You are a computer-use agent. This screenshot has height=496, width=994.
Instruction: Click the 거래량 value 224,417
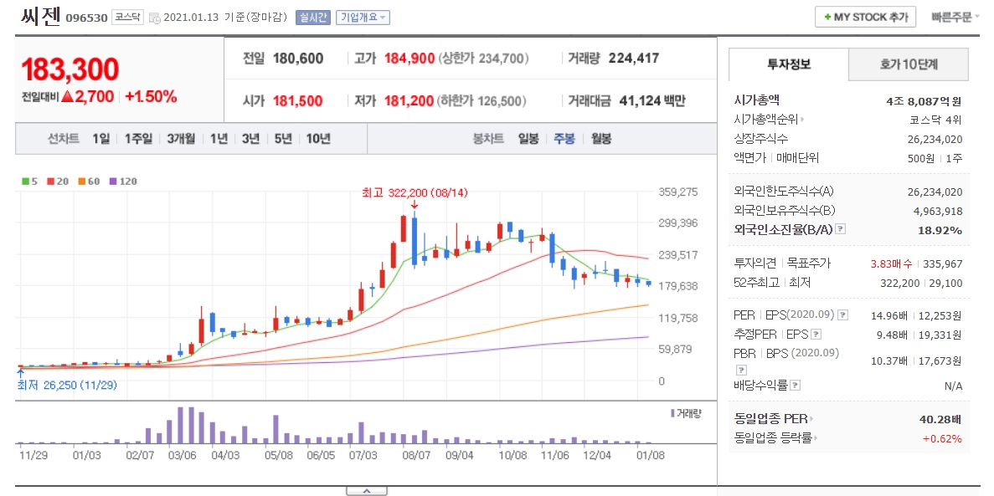(634, 59)
